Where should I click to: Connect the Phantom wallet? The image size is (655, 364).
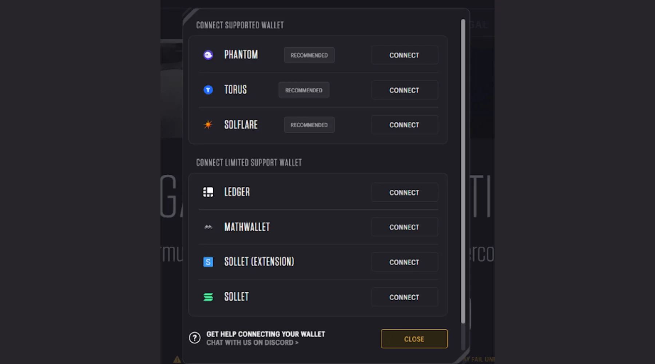(x=404, y=55)
